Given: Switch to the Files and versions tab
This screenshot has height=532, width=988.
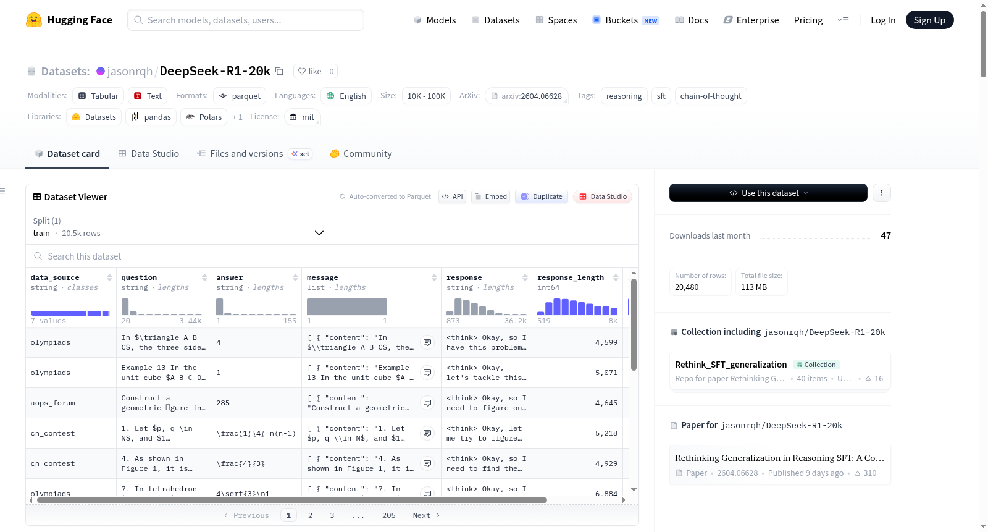Looking at the screenshot, I should pos(254,154).
